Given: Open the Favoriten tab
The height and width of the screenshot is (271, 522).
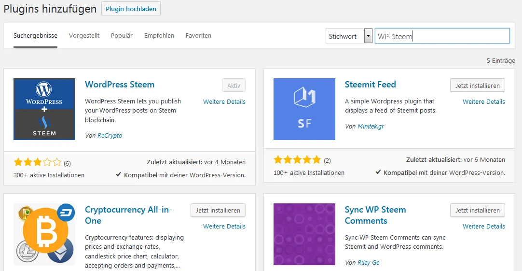Looking at the screenshot, I should [198, 36].
